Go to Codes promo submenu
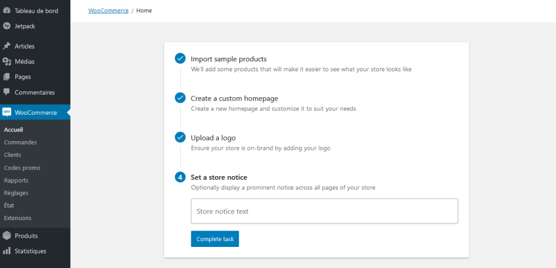The height and width of the screenshot is (268, 556). pos(22,168)
